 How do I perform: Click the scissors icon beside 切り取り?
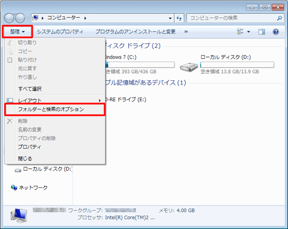pos(10,43)
